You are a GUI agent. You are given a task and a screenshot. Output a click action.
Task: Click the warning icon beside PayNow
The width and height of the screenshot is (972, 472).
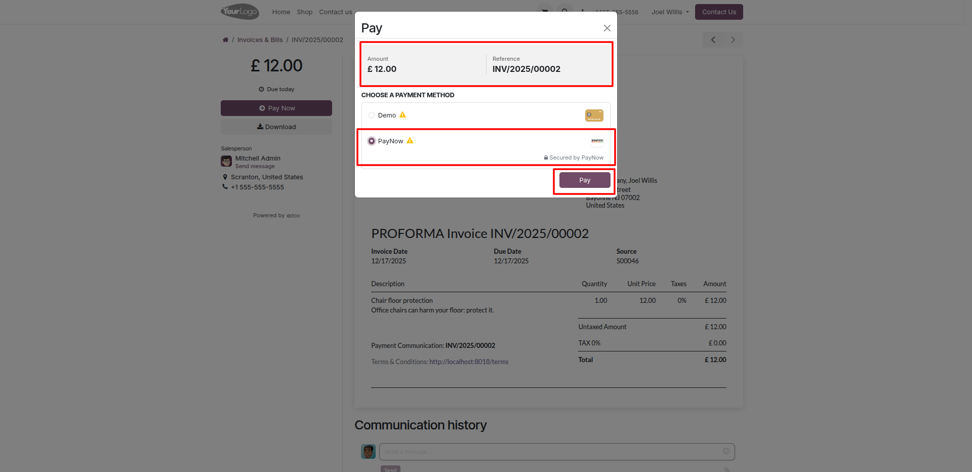point(410,141)
